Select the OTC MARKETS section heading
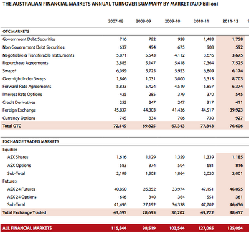Image resolution: width=249 pixels, height=233 pixels. coord(16,32)
